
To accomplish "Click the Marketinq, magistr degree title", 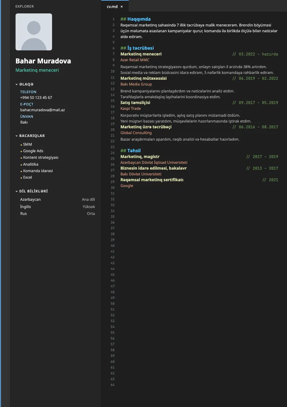I will pos(140,157).
